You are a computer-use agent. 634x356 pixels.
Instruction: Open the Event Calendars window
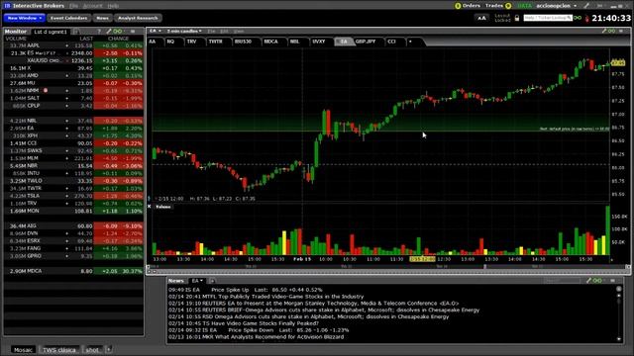click(68, 18)
